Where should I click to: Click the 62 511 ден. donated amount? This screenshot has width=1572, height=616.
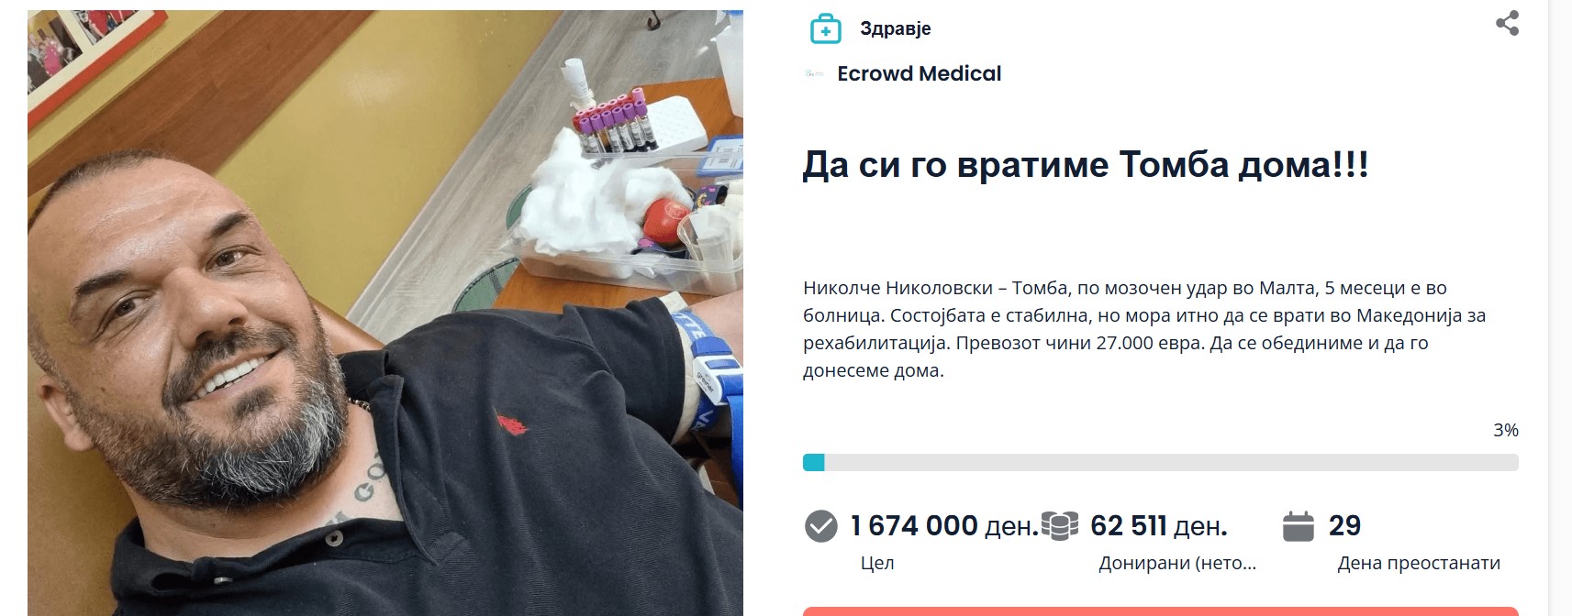click(1158, 525)
